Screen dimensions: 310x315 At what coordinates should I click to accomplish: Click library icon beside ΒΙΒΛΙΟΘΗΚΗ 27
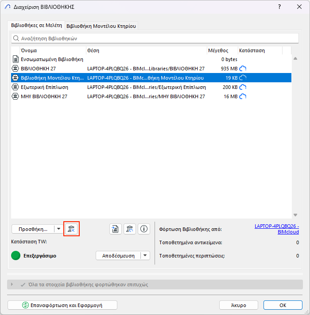(x=15, y=69)
